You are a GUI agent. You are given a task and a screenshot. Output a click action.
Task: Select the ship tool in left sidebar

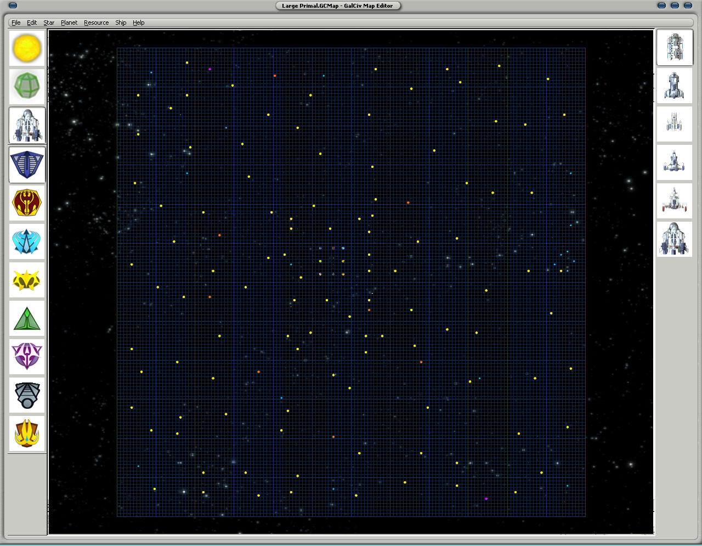(x=27, y=125)
